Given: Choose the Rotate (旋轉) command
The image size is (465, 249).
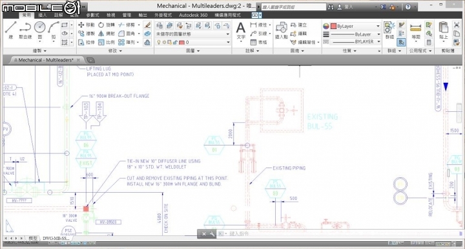Looking at the screenshot, I should 106,25.
